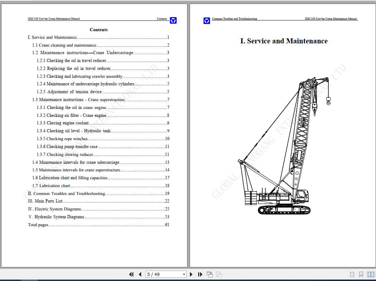Click the XCMG logo on right page header

207,21
